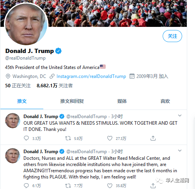This screenshot has height=189, width=195.
Task: Share the Walter Reed tweet
Action: tap(153, 185)
